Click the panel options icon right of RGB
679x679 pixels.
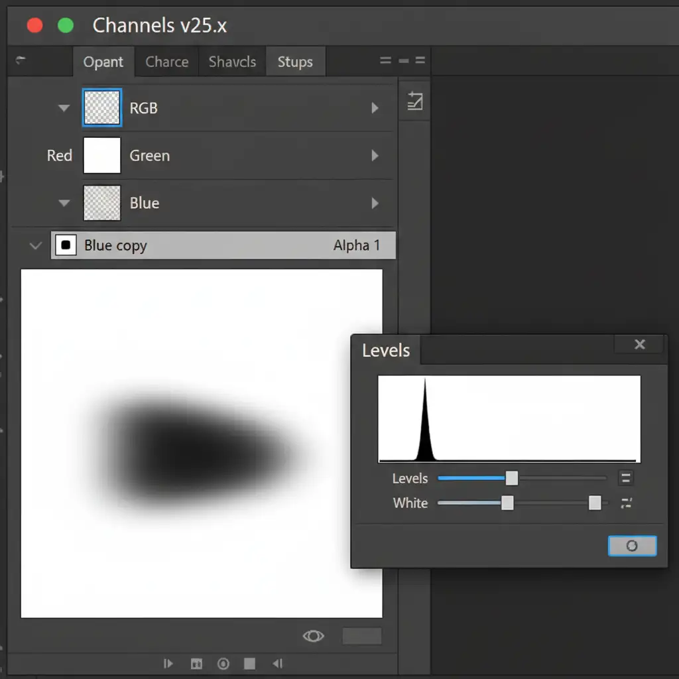click(x=414, y=101)
